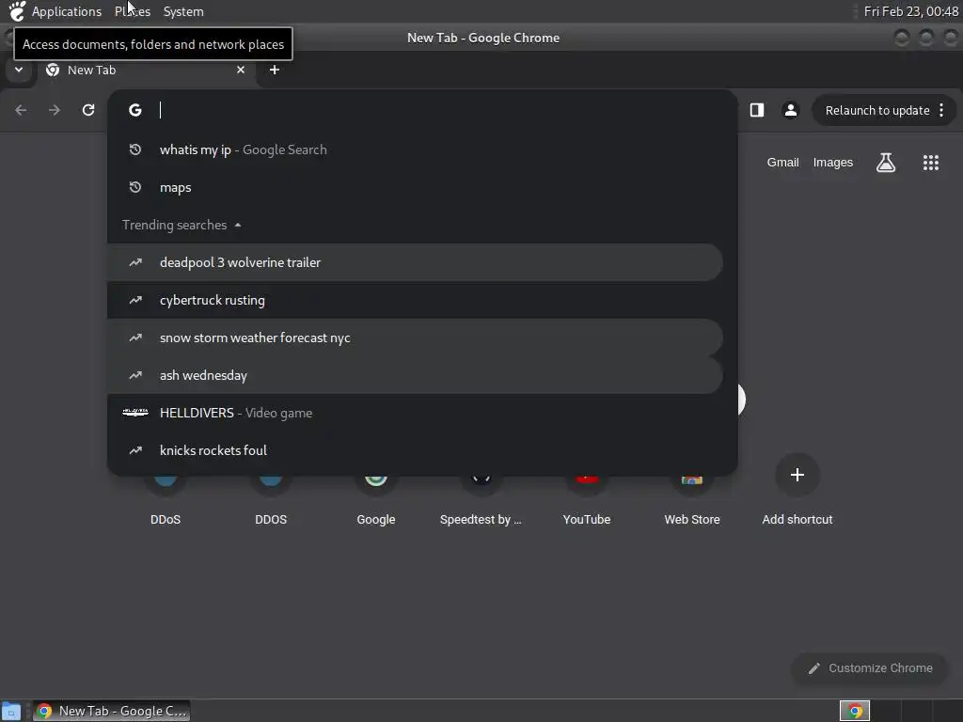The height and width of the screenshot is (722, 963).
Task: Open the Images link
Action: point(833,163)
